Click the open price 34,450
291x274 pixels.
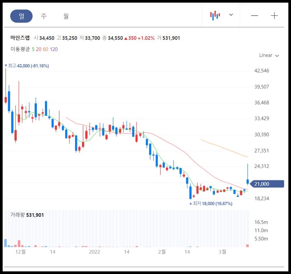click(47, 38)
